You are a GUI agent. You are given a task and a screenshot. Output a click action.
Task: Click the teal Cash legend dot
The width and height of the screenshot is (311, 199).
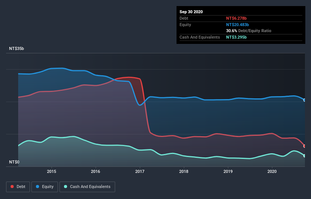tap(66, 187)
